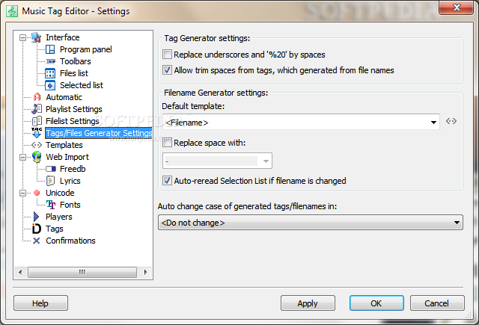Click the Files list grid icon
Image resolution: width=479 pixels, height=325 pixels.
click(50, 73)
